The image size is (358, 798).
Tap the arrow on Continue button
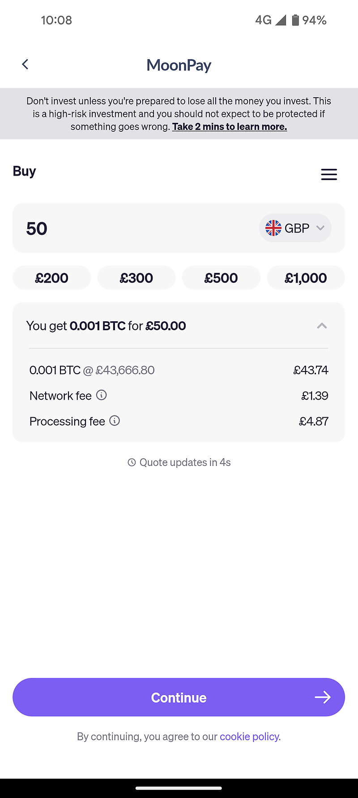tap(322, 697)
